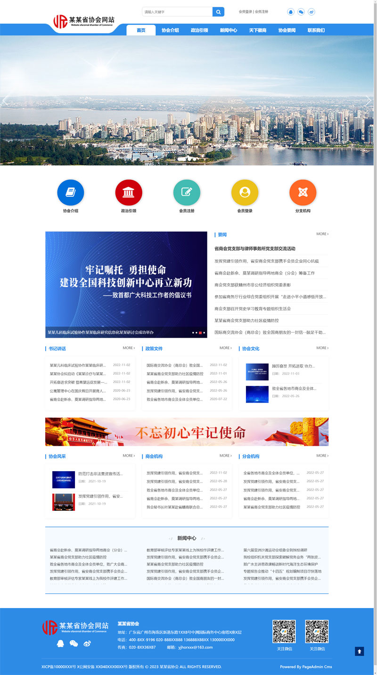Screen dimensions: 377x675
Task: Open headline 省商会党支部与律师事务所党支部交流活动
Action: tap(255, 249)
